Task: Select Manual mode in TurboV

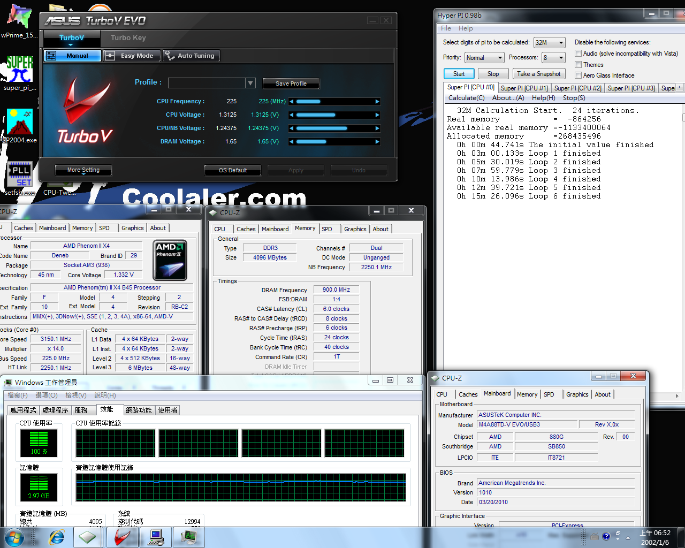Action: 72,56
